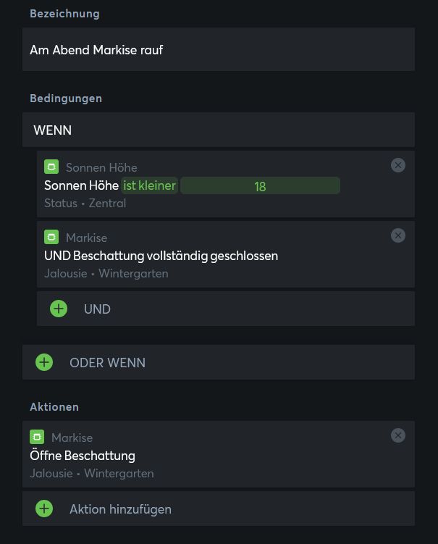Open the Öffne Beschattung action entry
The image size is (438, 544).
coord(83,456)
